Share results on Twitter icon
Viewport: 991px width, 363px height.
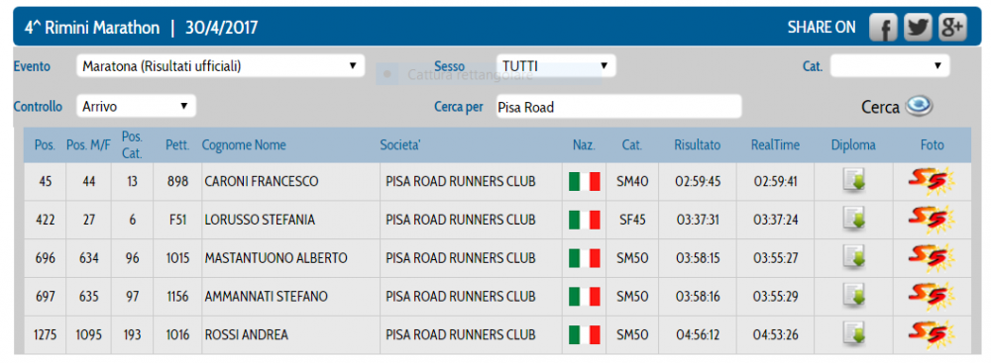pos(918,27)
